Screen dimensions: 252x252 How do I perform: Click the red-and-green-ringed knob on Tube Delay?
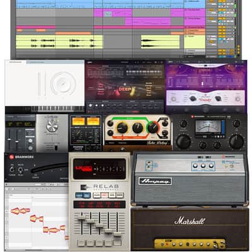(x=153, y=127)
